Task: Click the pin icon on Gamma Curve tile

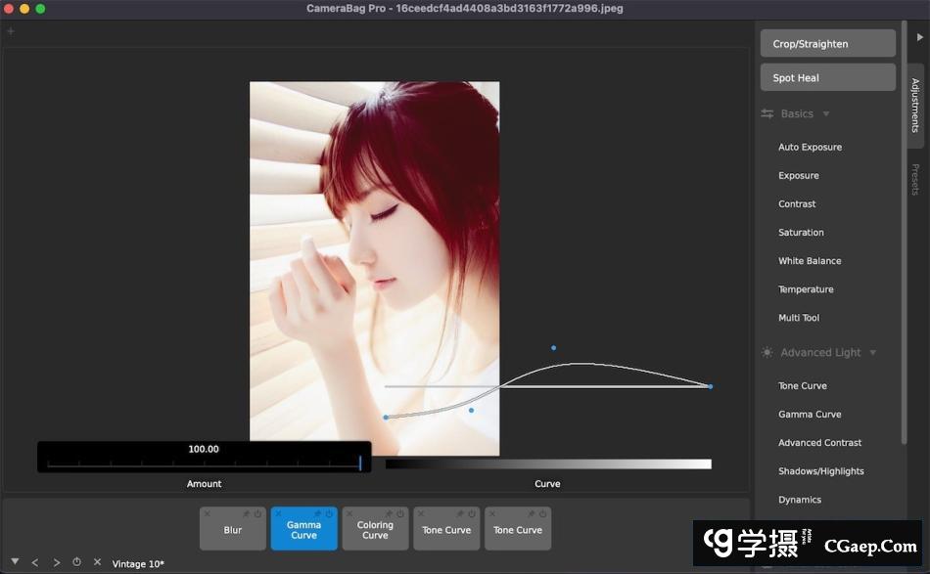Action: tap(317, 513)
